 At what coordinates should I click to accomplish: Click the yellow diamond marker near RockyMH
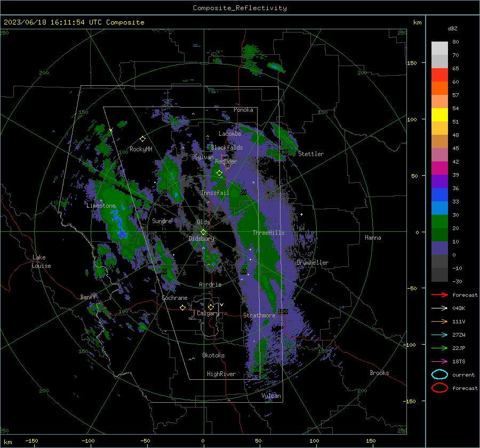click(142, 139)
